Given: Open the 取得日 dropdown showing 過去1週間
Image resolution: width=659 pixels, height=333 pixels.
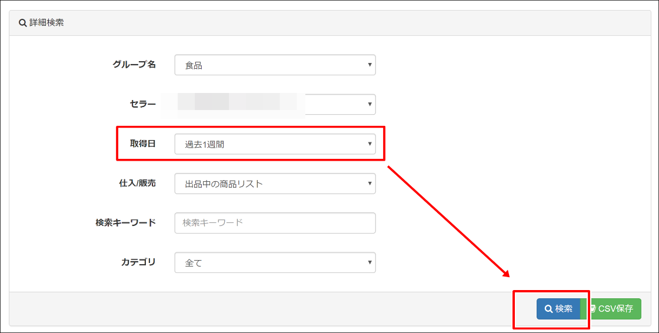Looking at the screenshot, I should click(275, 144).
